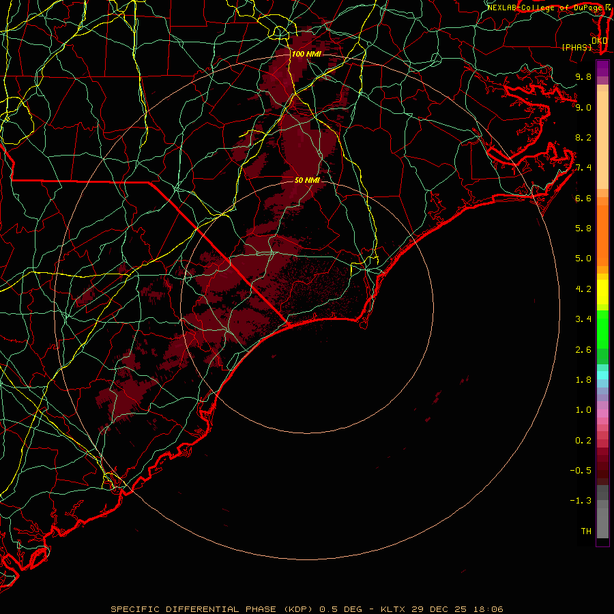Select the 0.2 value on the scale

[583, 441]
